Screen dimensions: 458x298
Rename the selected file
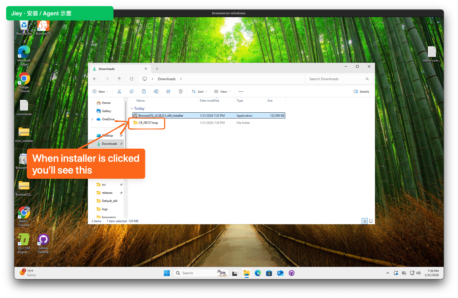[x=156, y=91]
